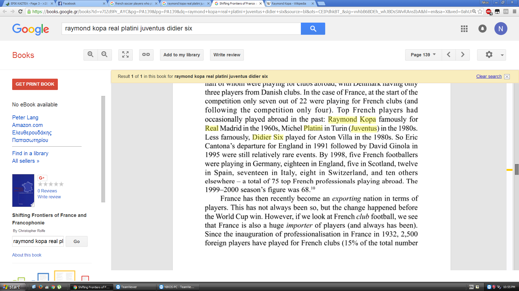Launch Firefox from quick launch
This screenshot has width=519, height=291.
pos(41,287)
